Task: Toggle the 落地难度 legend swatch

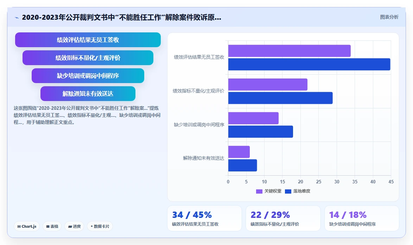Action: [x=288, y=191]
